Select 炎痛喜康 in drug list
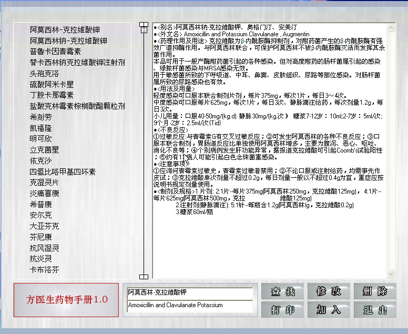 click(x=44, y=194)
